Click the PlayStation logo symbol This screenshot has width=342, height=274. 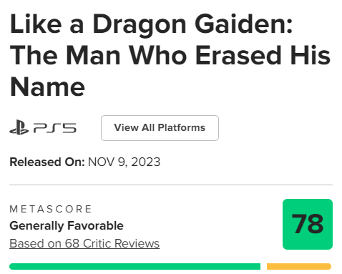[19, 127]
